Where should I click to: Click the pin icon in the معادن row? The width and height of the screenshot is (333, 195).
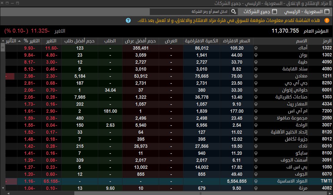[x=256, y=76]
